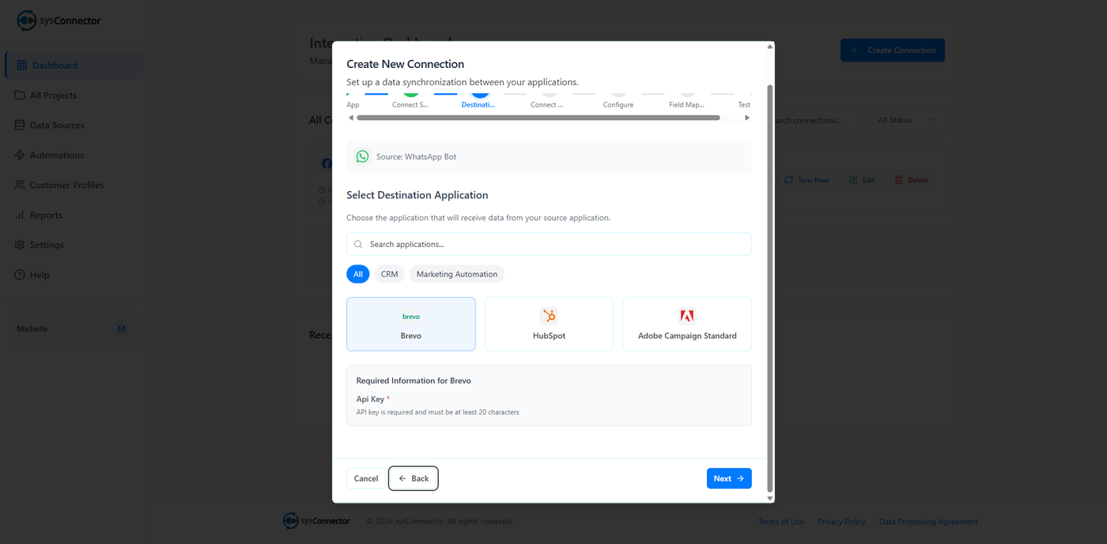Select the Brevo application card
Screen dimensions: 1107x544
tap(411, 325)
